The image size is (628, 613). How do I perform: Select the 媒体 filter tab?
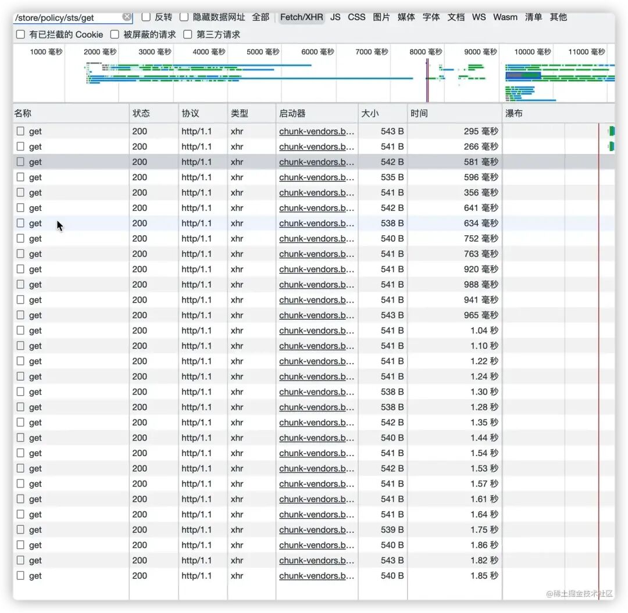click(x=406, y=17)
